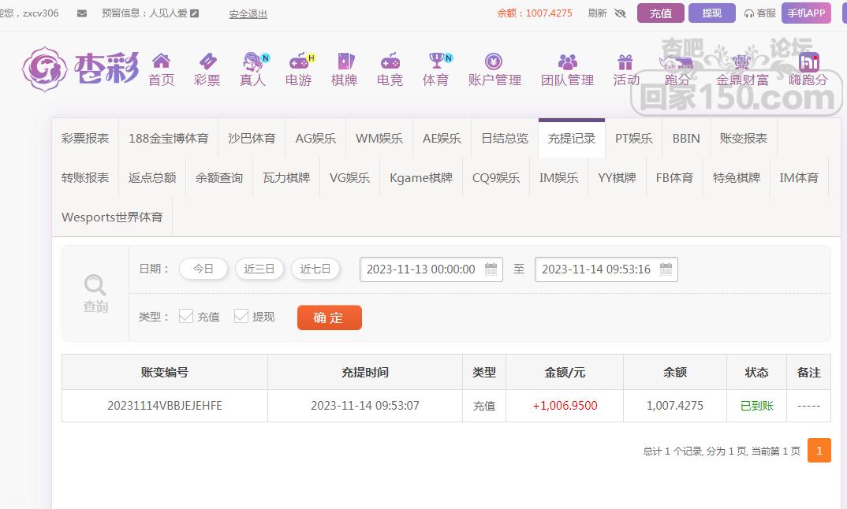The image size is (847, 509).
Task: Click the 团队管理 team icon
Action: coord(567,61)
